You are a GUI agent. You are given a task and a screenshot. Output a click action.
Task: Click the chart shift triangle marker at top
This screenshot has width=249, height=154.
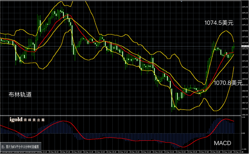pyautogui.click(x=181, y=1)
